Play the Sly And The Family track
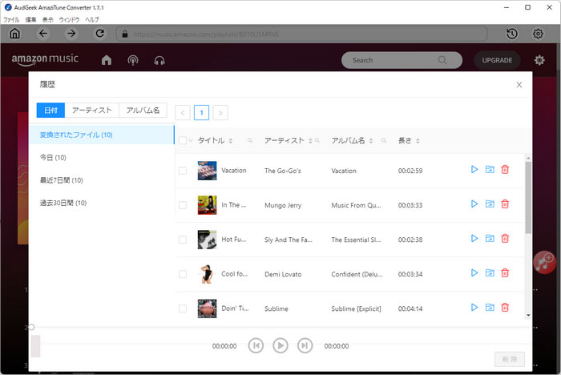 point(474,238)
